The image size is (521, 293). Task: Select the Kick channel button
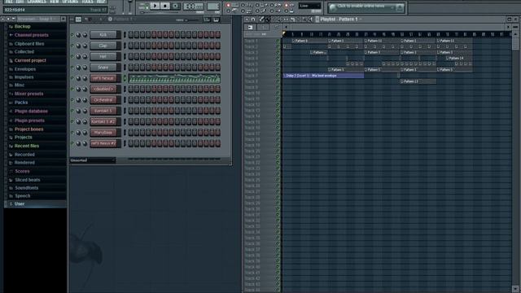tap(103, 34)
